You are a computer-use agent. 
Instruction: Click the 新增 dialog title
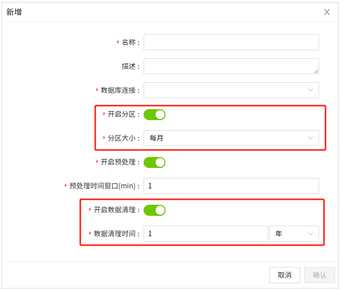coord(14,12)
